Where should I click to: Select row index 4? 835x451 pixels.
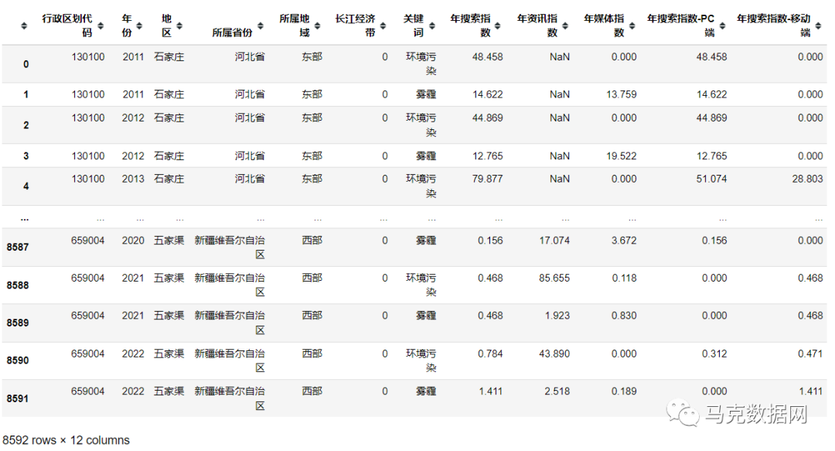26,186
